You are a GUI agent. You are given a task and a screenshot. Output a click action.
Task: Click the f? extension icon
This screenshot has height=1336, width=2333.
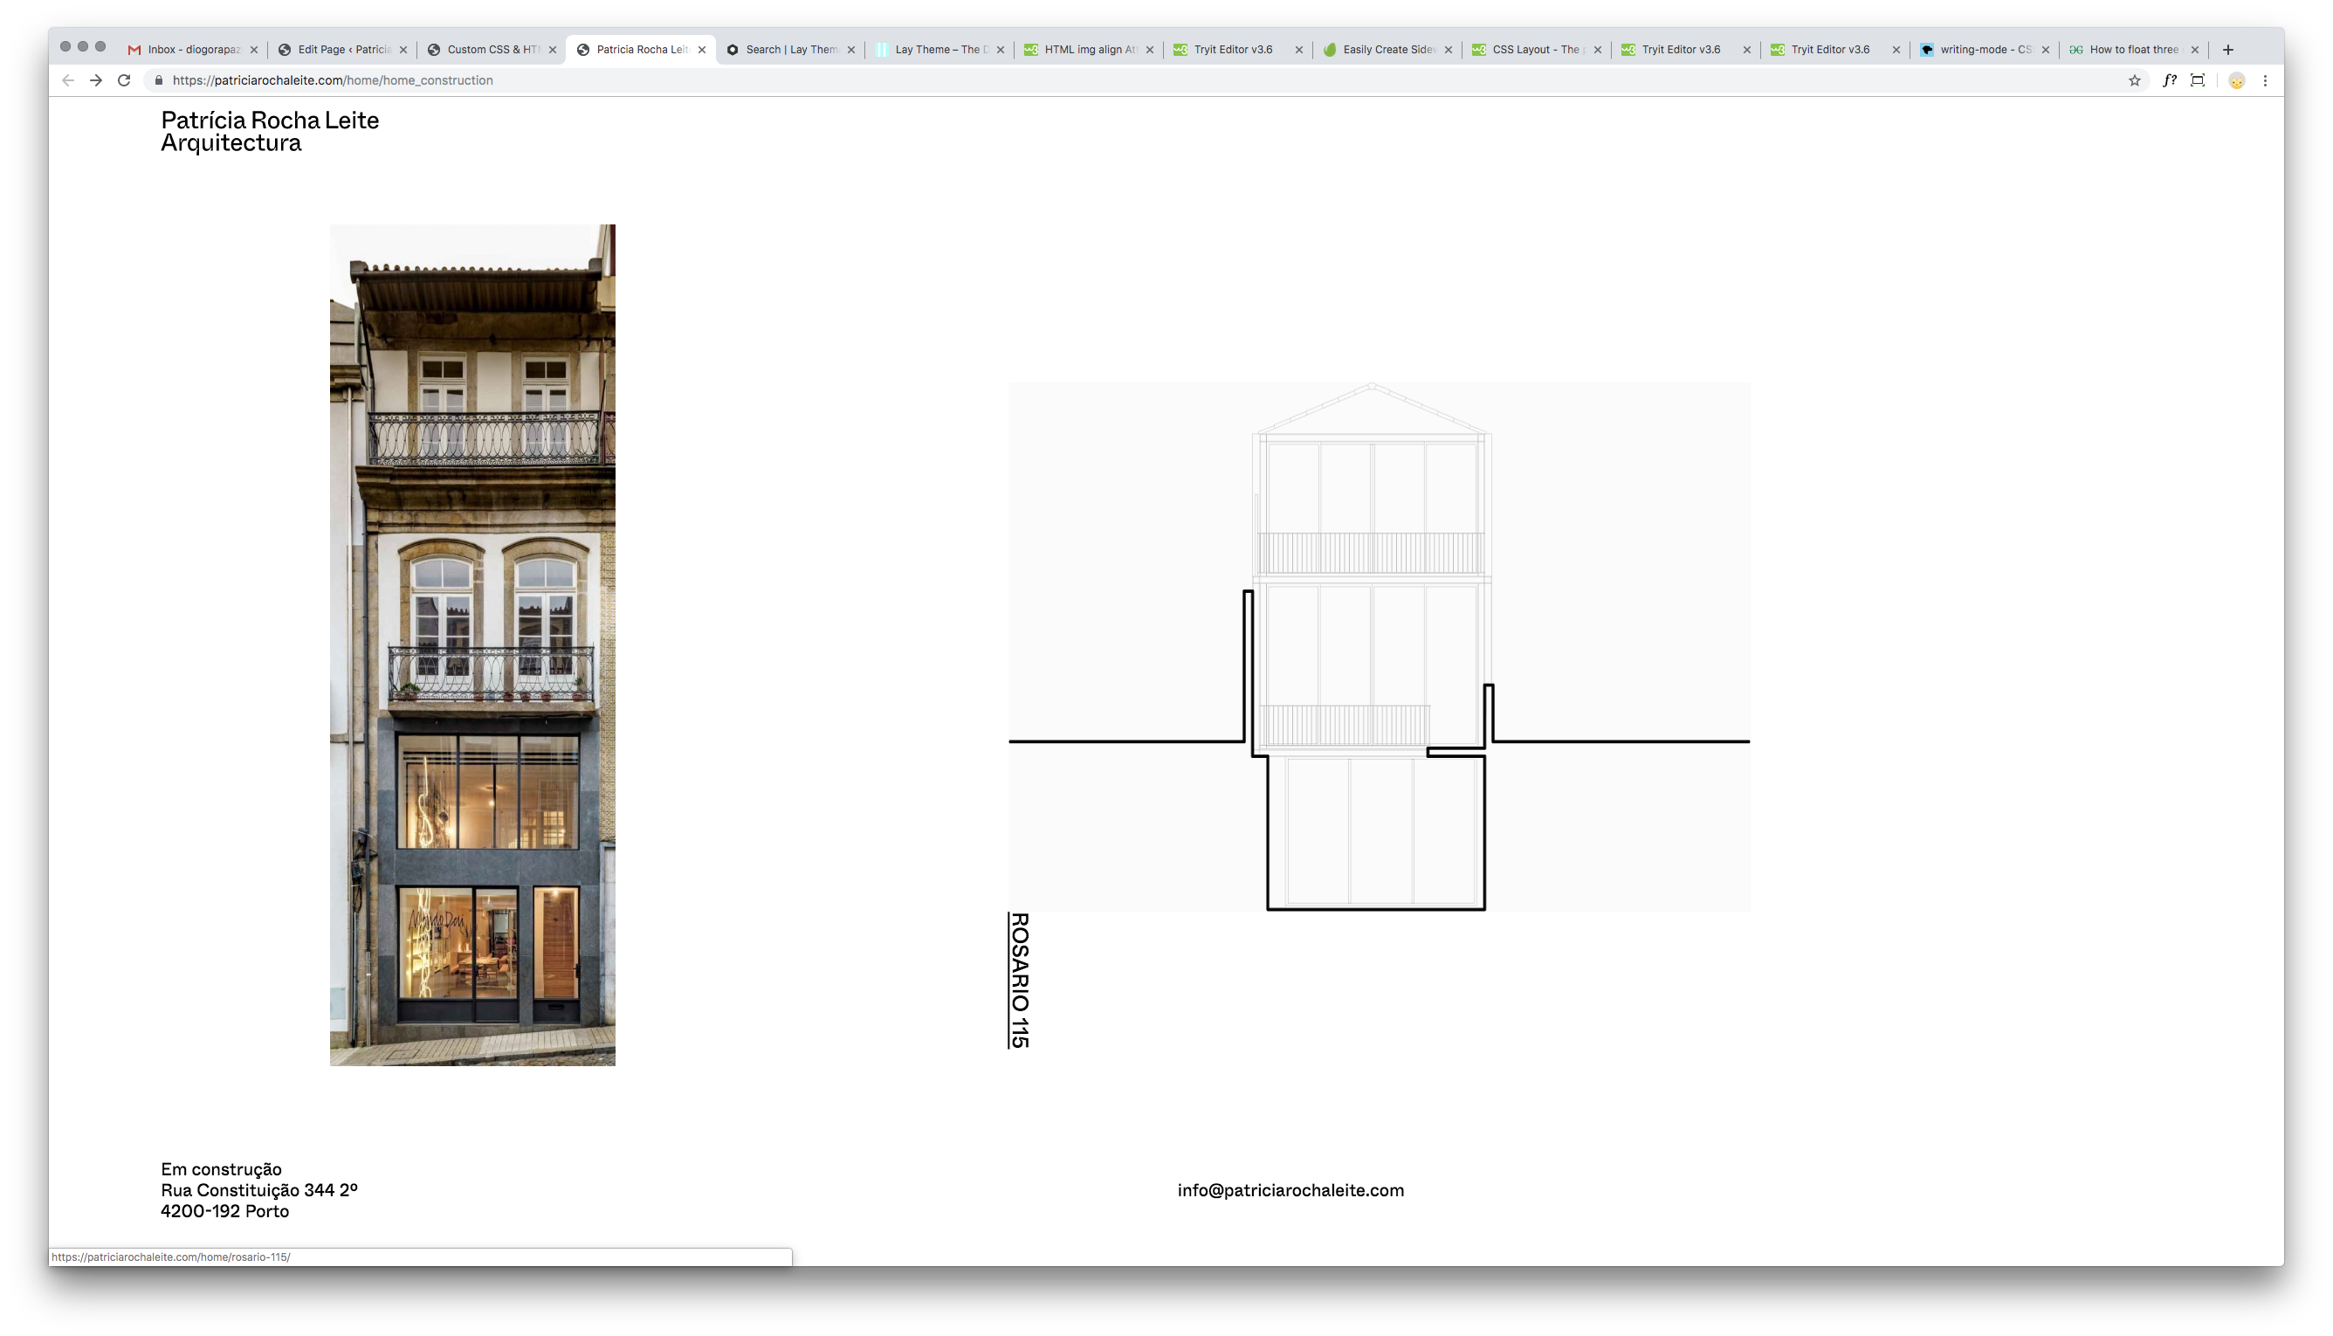pyautogui.click(x=2169, y=80)
